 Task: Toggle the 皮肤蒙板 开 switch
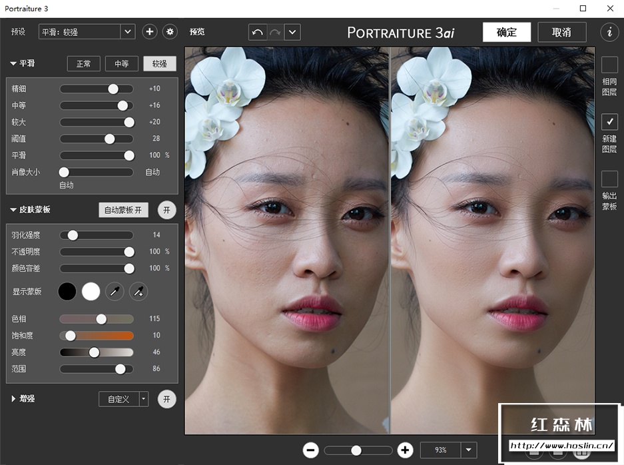coord(166,210)
